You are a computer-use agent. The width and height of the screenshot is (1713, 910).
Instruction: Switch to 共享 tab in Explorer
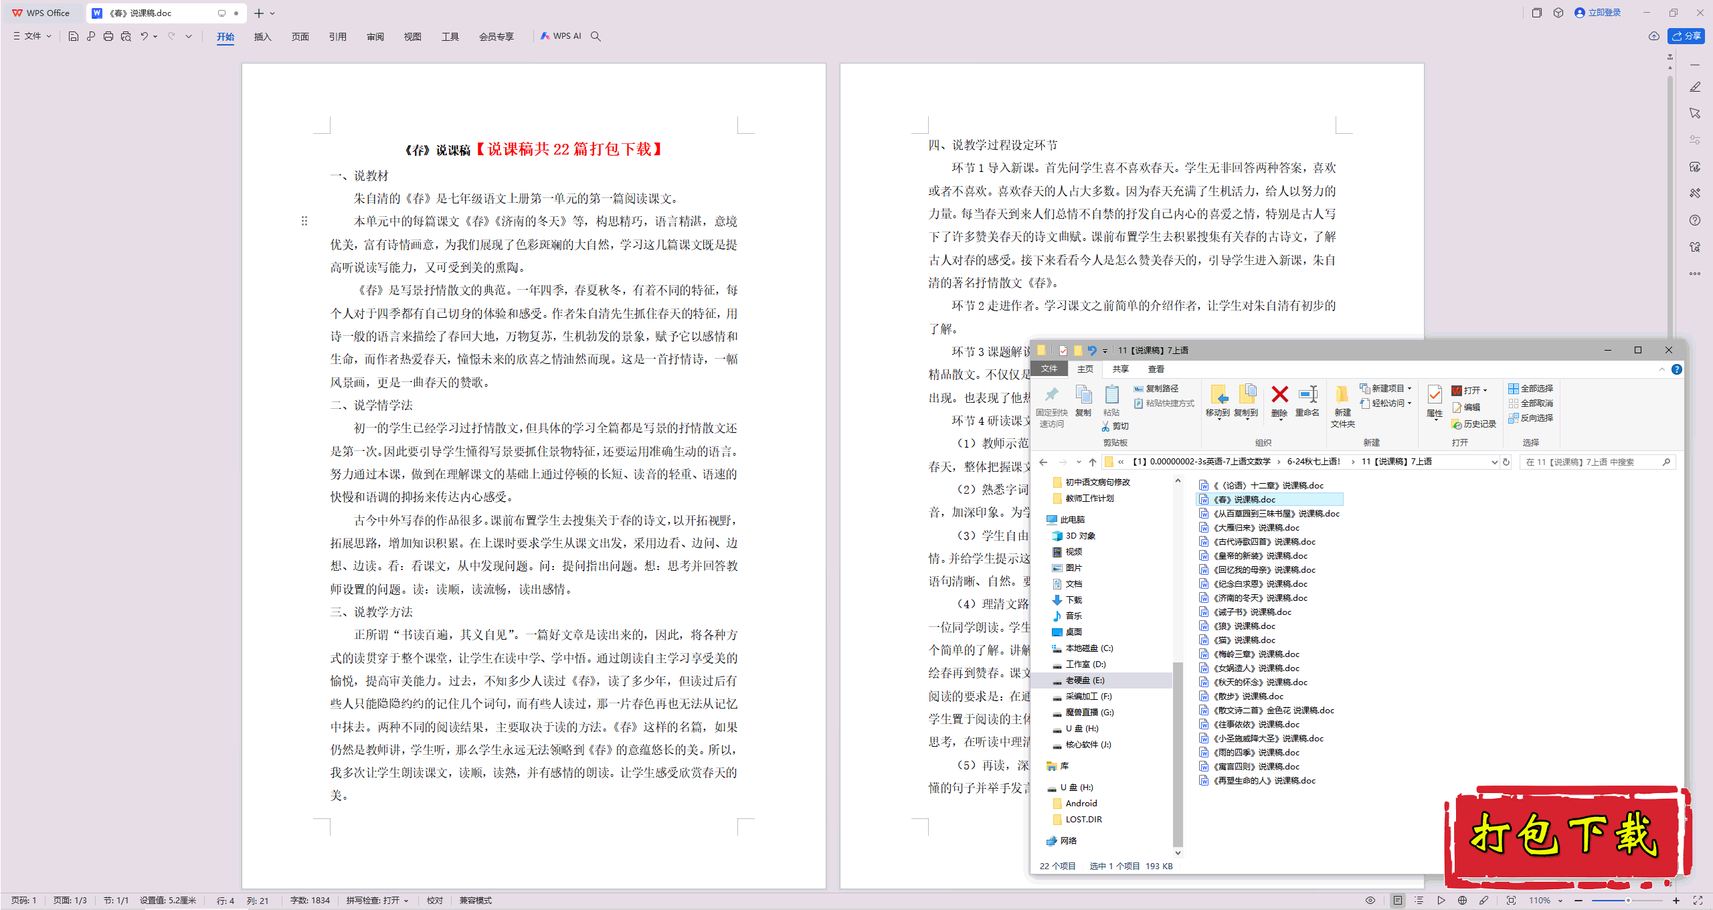click(1120, 369)
